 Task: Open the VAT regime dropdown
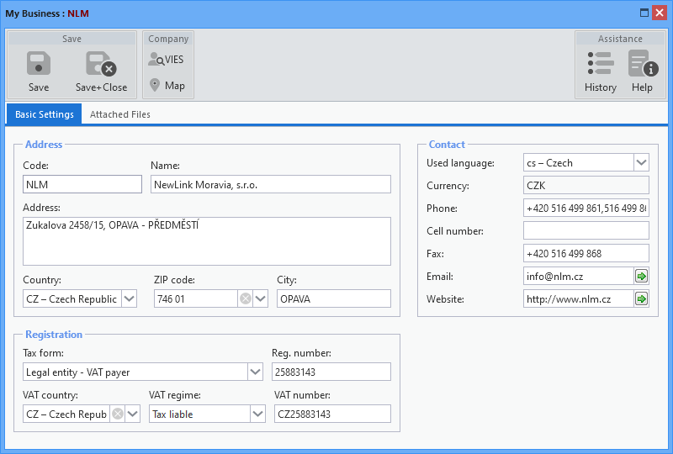pos(257,414)
